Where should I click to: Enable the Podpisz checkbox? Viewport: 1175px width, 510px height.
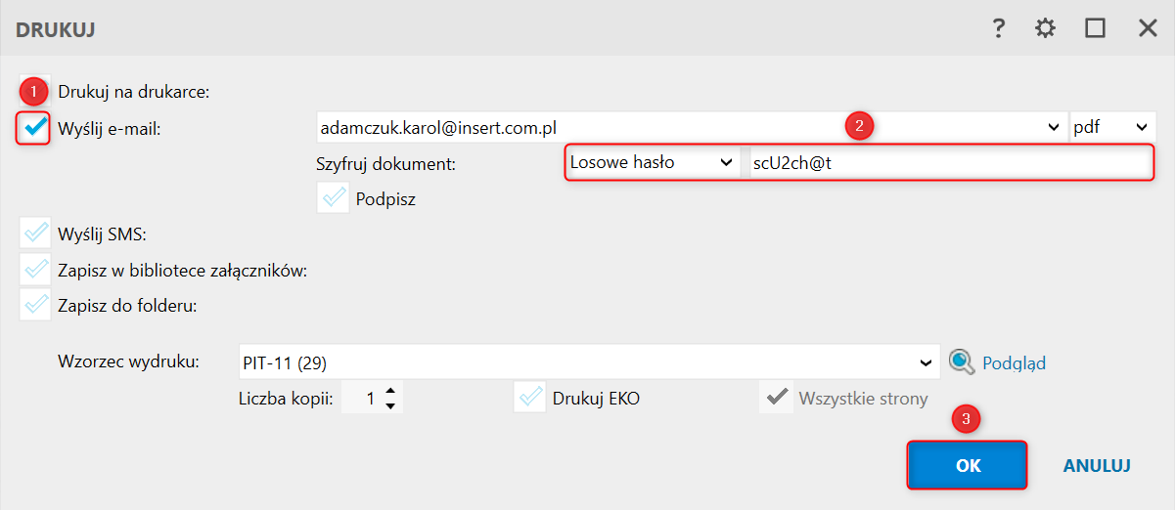point(333,197)
